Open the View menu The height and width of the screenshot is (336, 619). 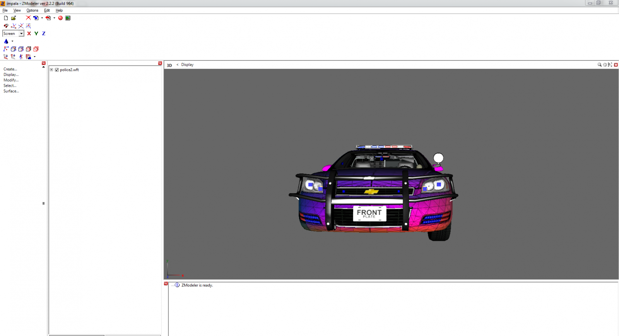[x=17, y=10]
